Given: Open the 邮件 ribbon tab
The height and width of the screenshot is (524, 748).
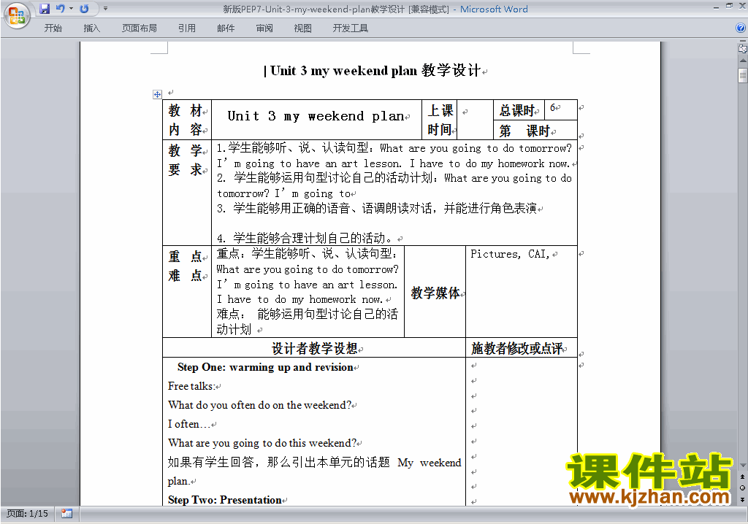Looking at the screenshot, I should pos(226,28).
